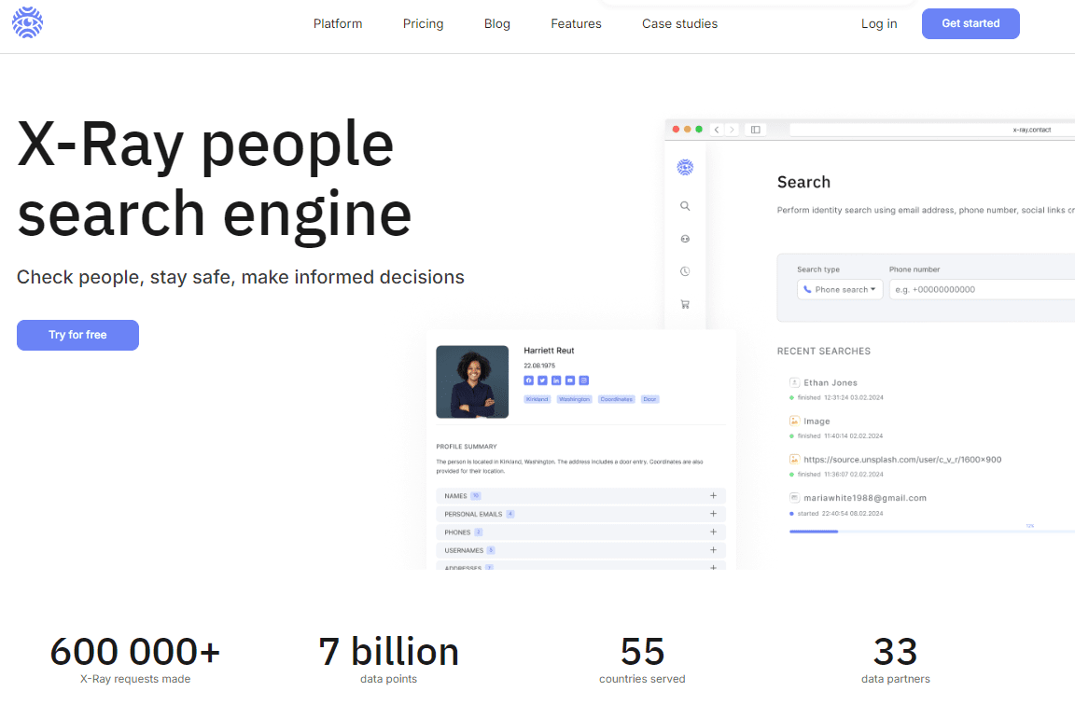
Task: Click the Get started button
Action: [970, 24]
